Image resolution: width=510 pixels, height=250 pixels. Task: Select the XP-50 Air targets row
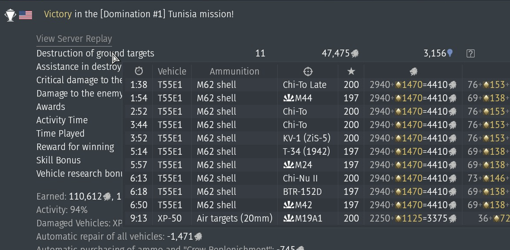(317, 218)
